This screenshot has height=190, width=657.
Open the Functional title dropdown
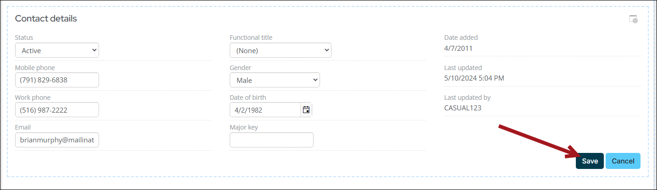point(280,50)
